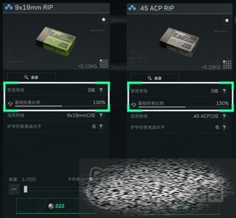Screen dimensions: 236x218
Task: Click the .45 ACP RIP gray ammo box image
Action: [179, 42]
